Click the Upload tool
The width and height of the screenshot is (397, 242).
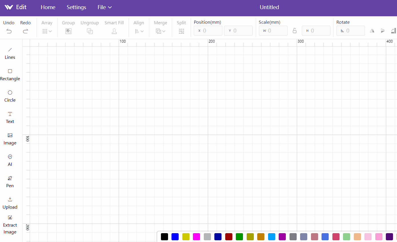10,203
